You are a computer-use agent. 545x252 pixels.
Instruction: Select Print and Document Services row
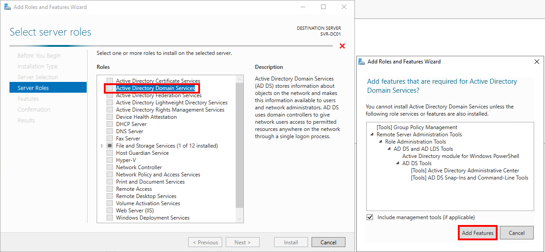pos(150,182)
